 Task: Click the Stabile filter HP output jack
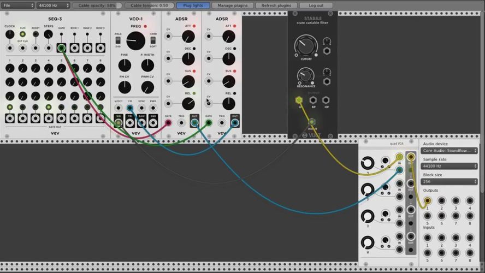click(x=326, y=100)
